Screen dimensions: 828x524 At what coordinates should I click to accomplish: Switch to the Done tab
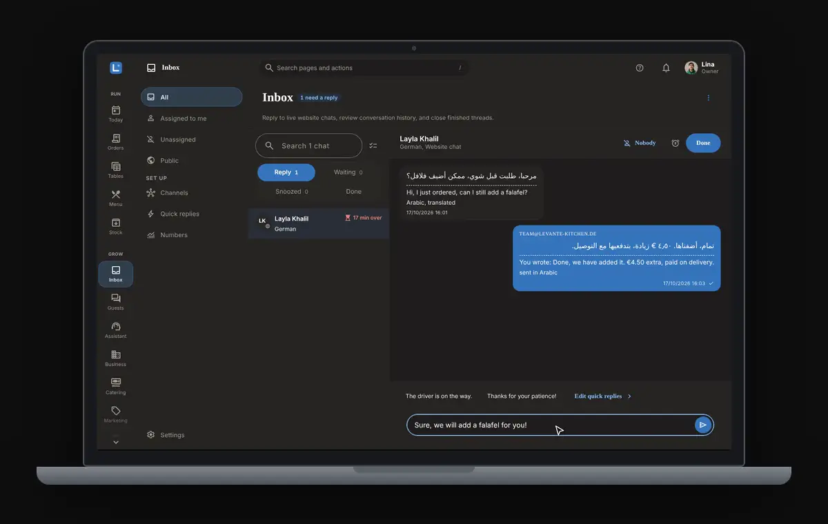(x=353, y=192)
